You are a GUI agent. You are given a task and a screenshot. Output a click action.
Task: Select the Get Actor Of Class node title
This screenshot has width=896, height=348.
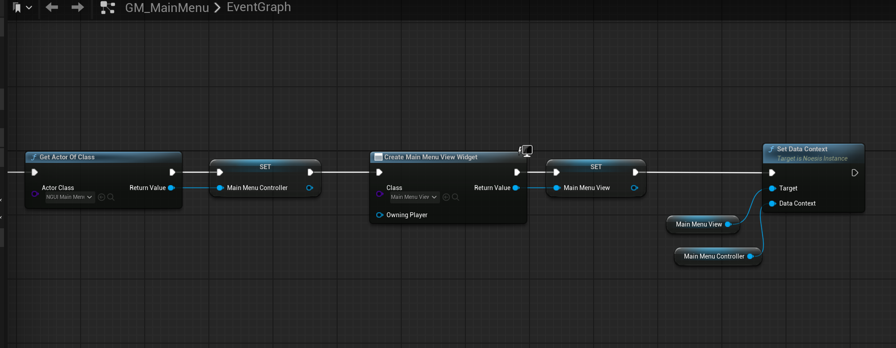pyautogui.click(x=67, y=157)
